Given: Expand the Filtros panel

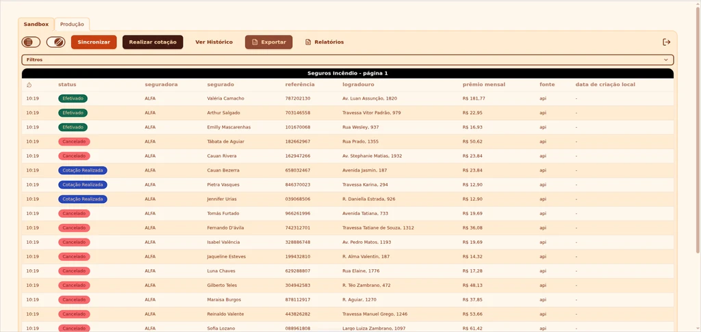Looking at the screenshot, I should (347, 60).
